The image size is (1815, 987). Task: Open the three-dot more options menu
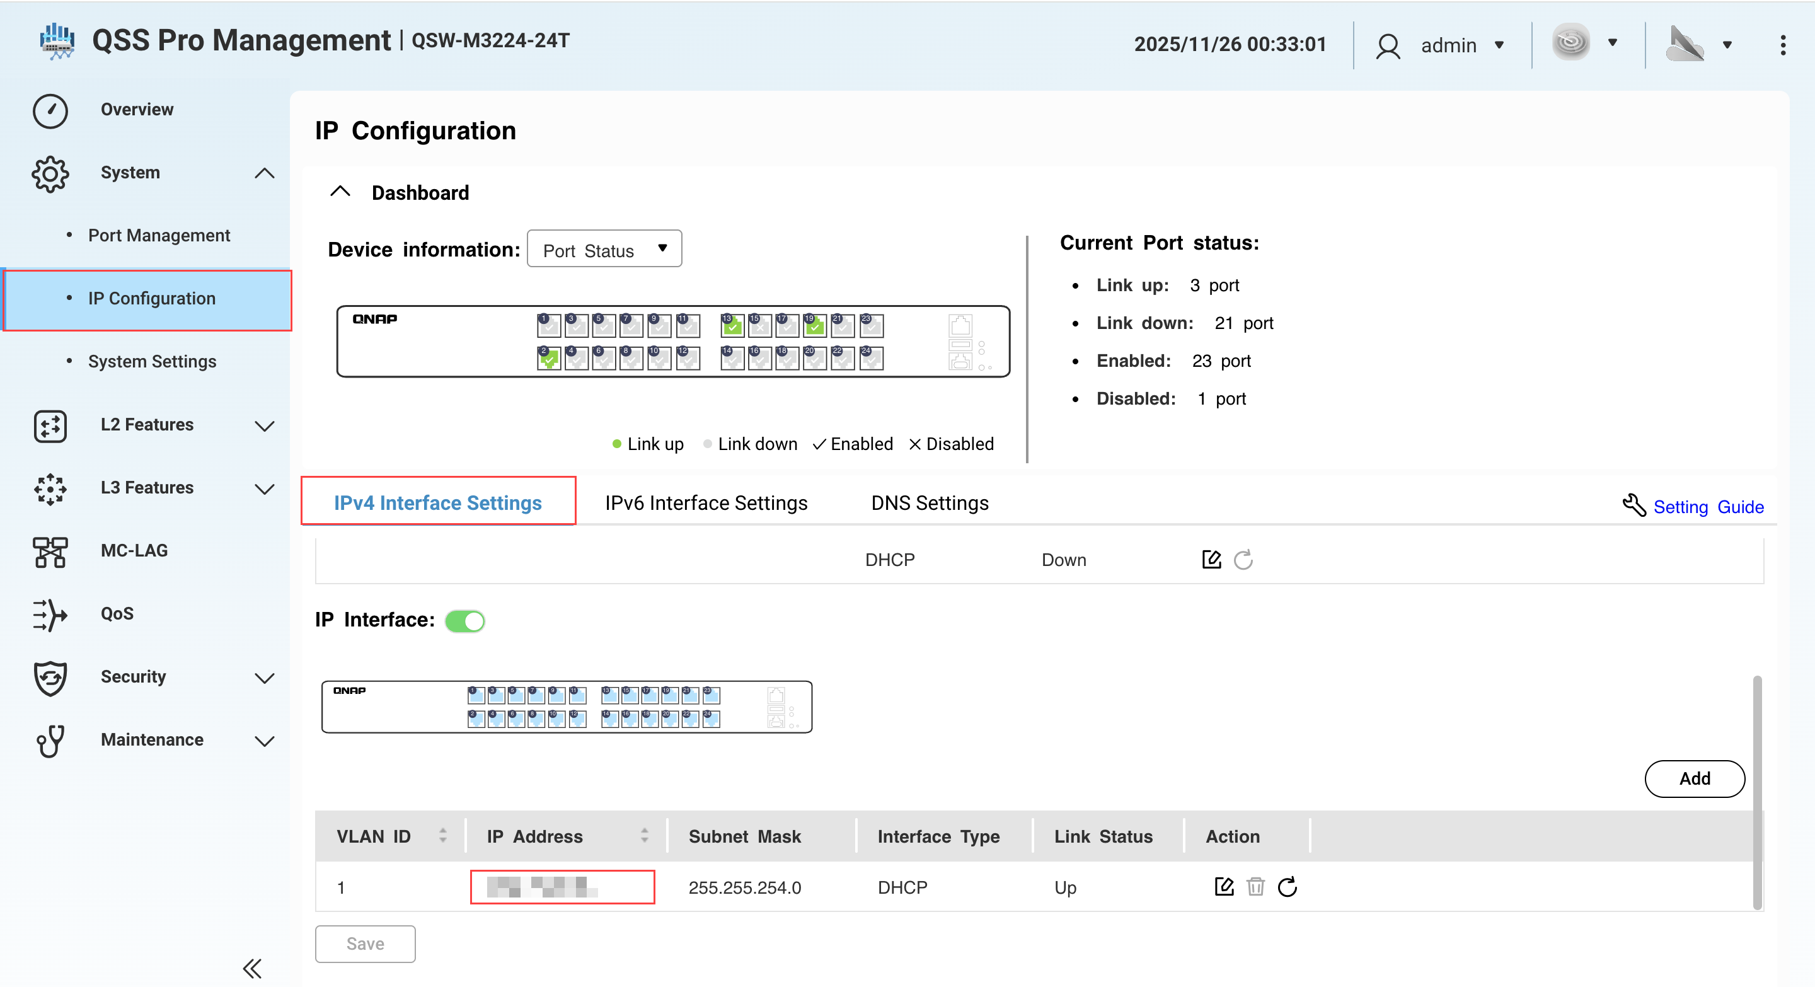click(x=1783, y=45)
